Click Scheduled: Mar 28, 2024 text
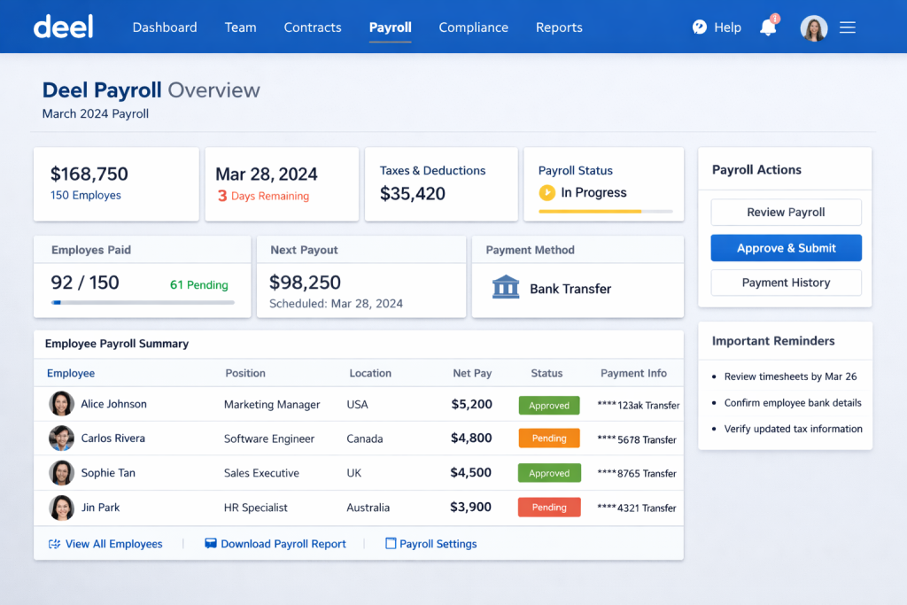The width and height of the screenshot is (907, 605). tap(336, 303)
